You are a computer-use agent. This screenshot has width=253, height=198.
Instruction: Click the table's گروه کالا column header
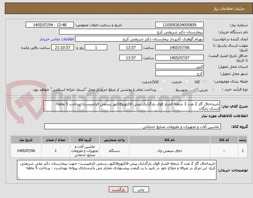85,140
